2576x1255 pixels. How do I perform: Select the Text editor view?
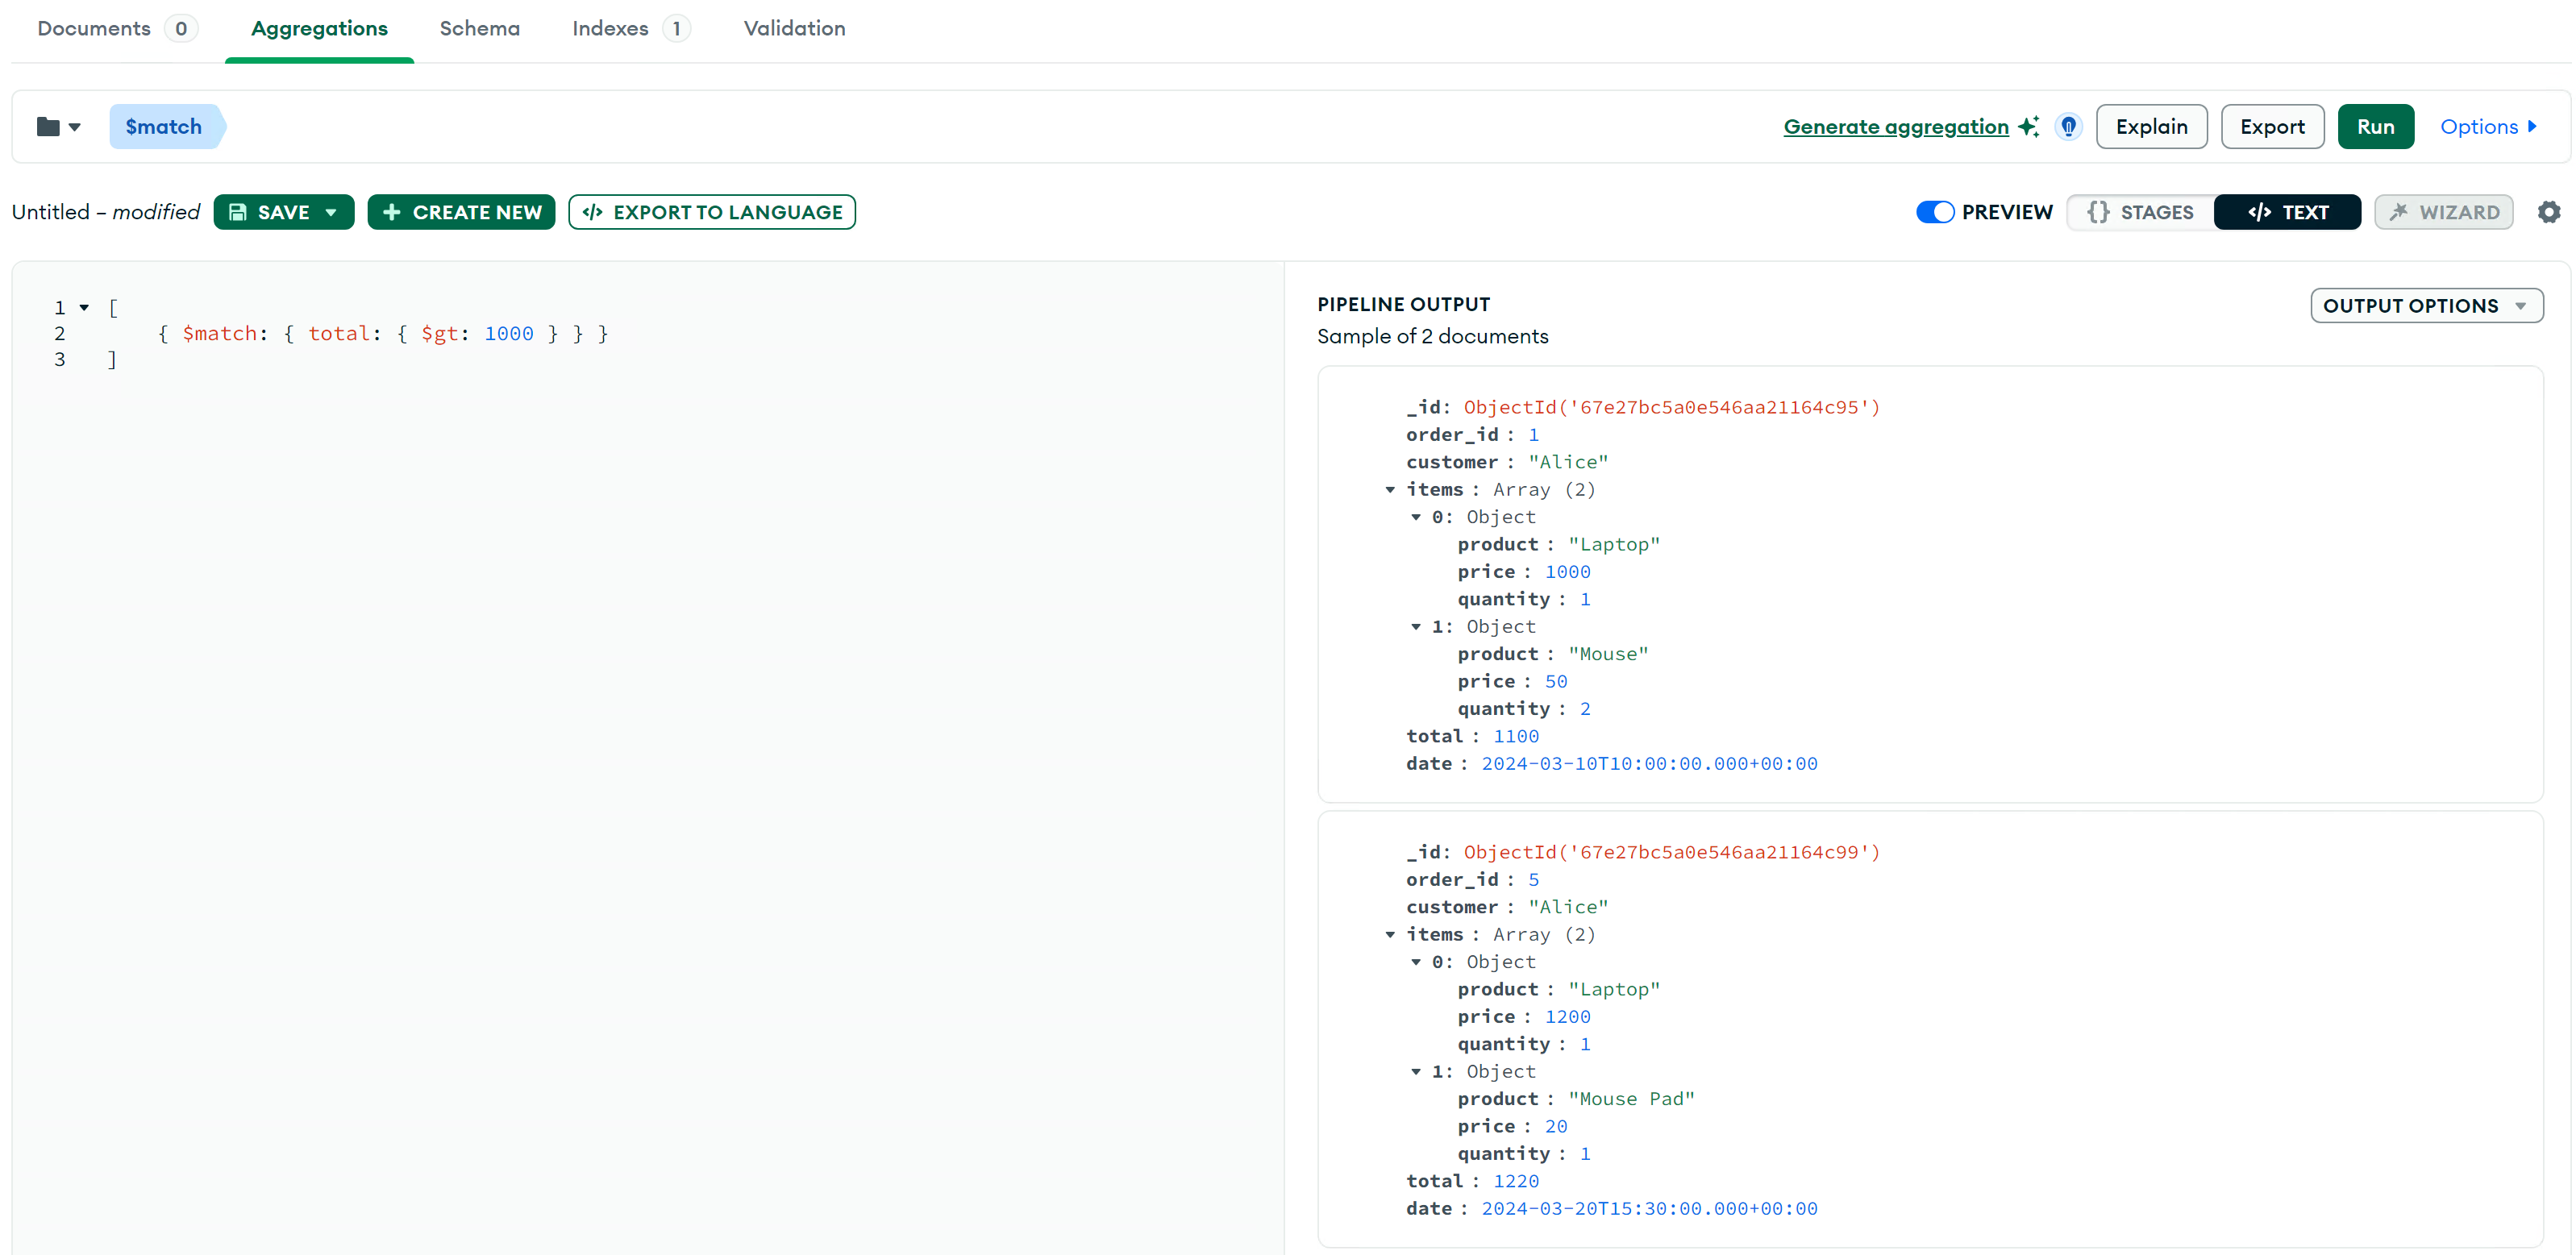point(2287,212)
